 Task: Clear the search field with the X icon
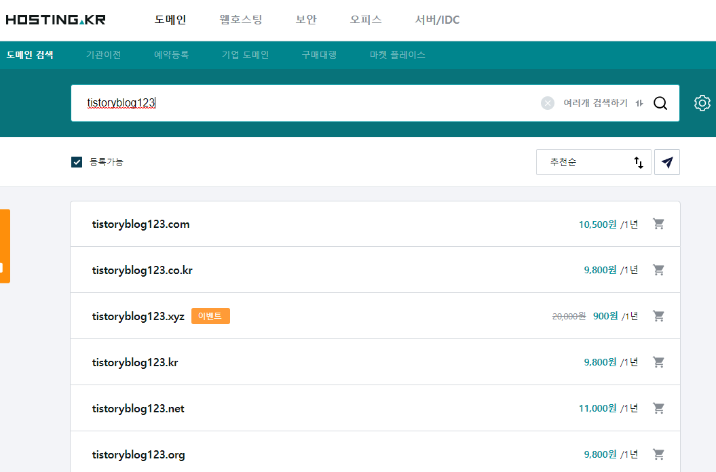[548, 103]
